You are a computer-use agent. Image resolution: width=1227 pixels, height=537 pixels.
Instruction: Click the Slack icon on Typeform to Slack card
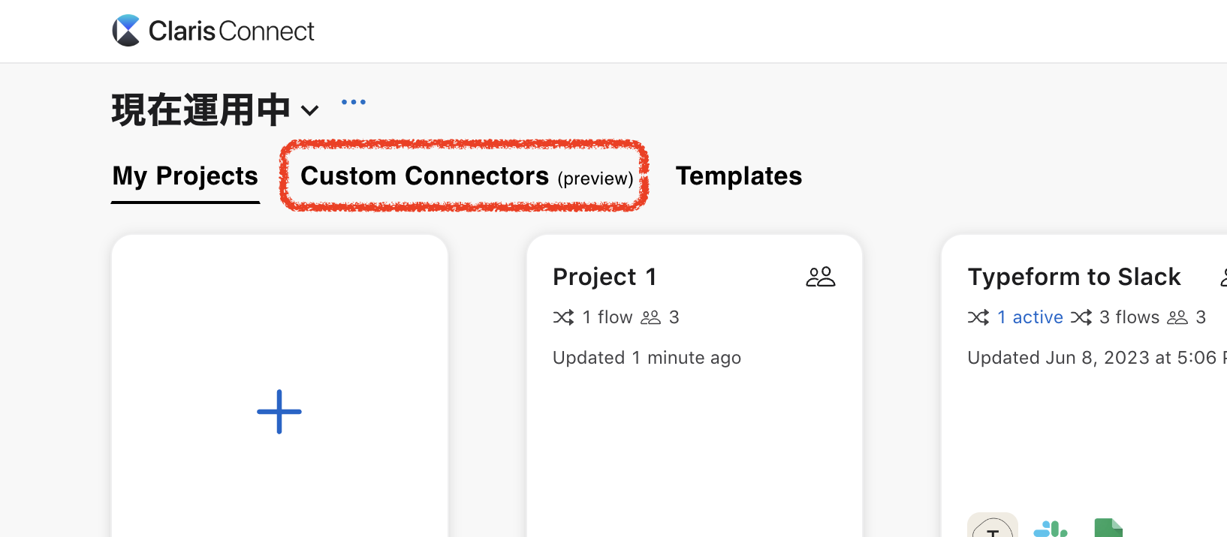pos(1051,529)
